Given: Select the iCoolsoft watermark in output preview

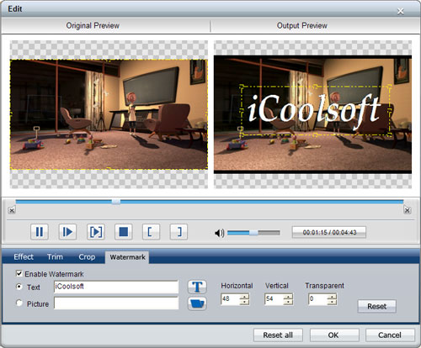Looking at the screenshot, I should 315,111.
